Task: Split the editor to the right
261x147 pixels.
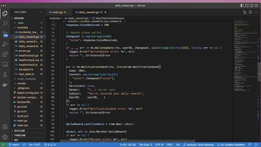Action: click(x=250, y=12)
